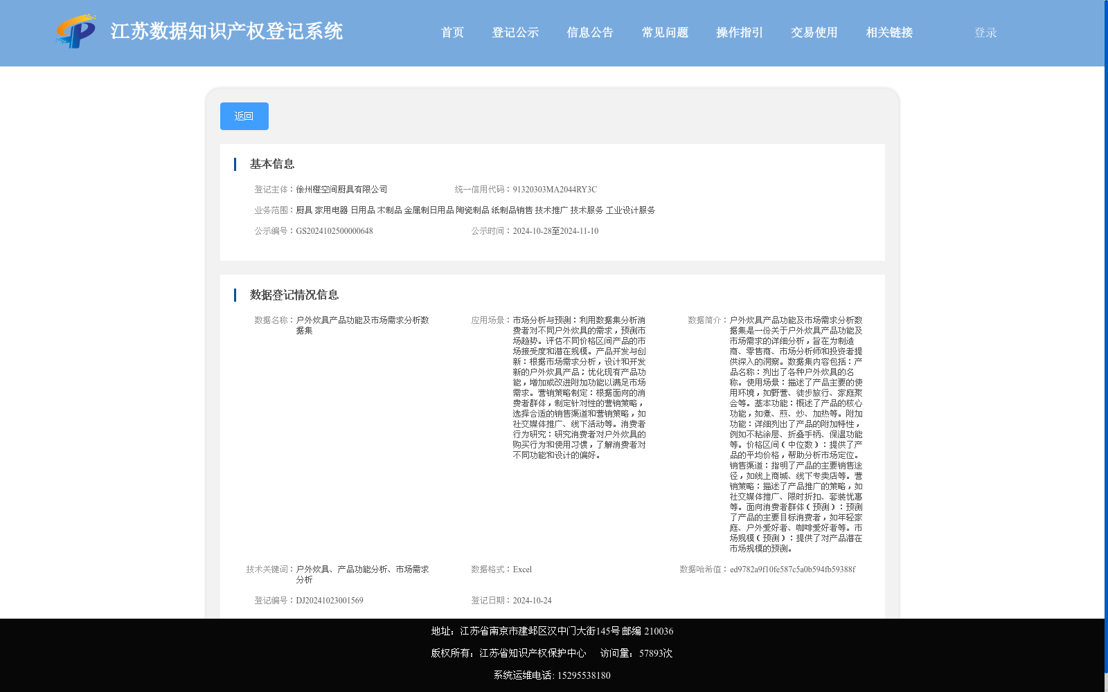
Task: Open the 相关链接 menu item
Action: pos(889,33)
